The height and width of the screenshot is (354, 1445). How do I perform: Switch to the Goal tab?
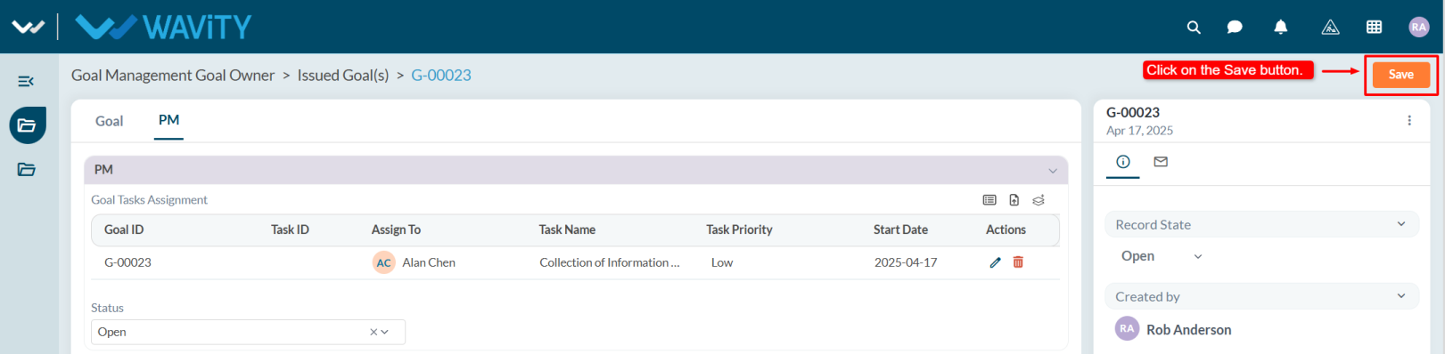tap(110, 121)
